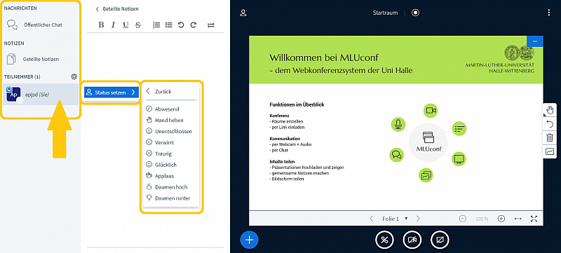Insert bulleted list in shared notes
Viewport: 561px width, 253px height.
168,25
